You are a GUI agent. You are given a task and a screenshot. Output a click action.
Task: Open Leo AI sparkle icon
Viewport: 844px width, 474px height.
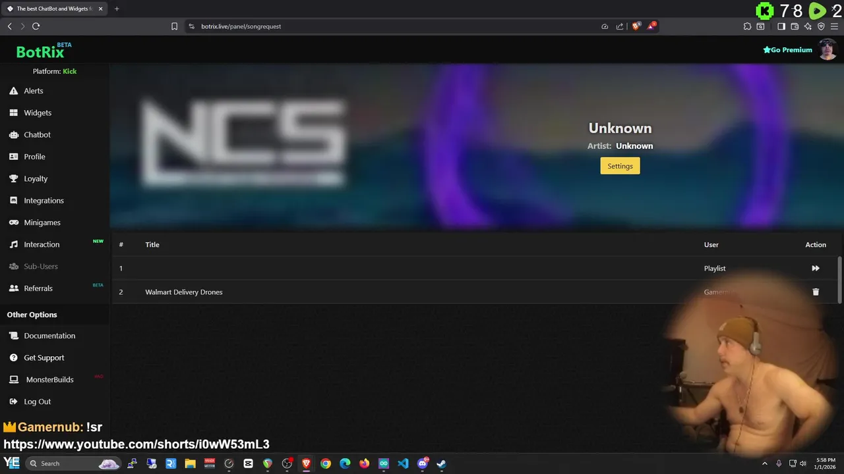(x=808, y=26)
